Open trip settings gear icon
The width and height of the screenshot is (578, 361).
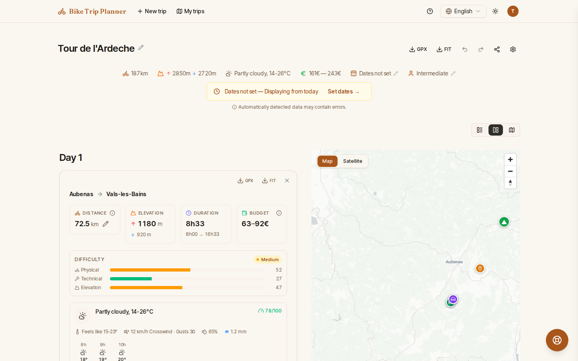coord(513,49)
